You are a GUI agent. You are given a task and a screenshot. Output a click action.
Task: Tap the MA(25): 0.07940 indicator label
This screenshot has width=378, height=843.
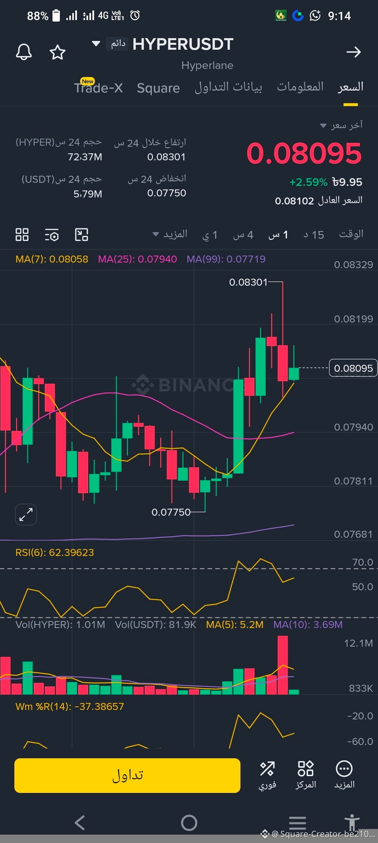point(138,259)
